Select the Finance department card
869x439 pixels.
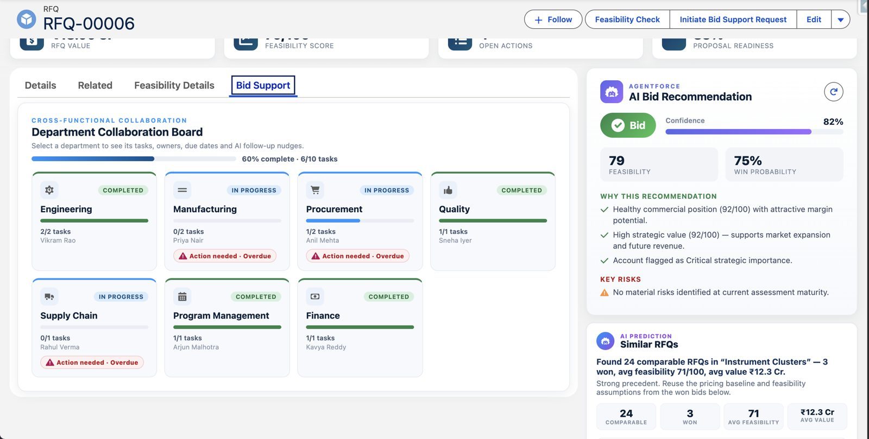360,328
